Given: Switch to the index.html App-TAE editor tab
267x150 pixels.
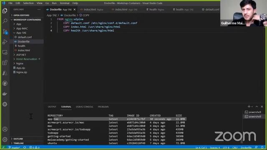Looking at the screenshot, I should point(125,10).
